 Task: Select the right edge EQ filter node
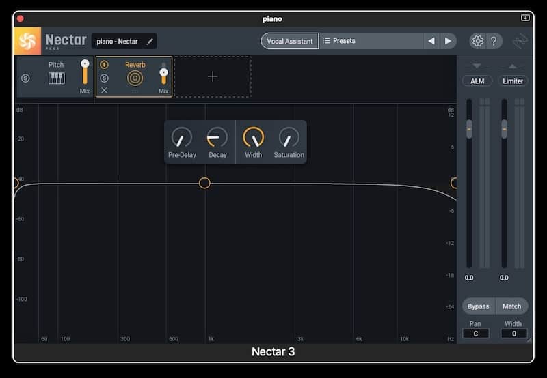coord(454,183)
